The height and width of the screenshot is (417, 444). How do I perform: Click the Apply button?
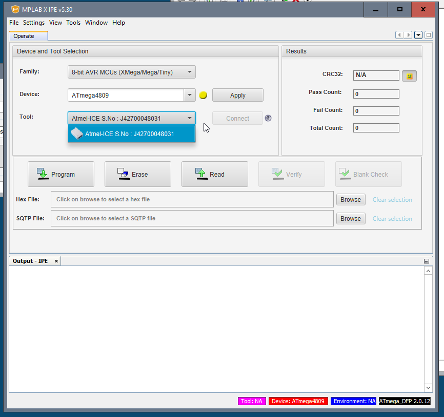(x=238, y=96)
